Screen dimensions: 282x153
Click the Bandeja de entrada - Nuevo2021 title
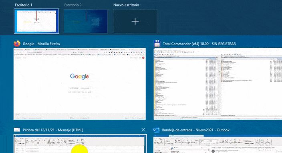[195, 130]
